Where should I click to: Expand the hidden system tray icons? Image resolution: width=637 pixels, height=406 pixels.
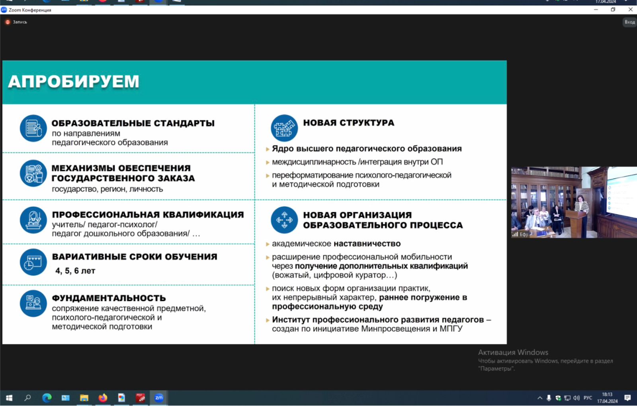tap(540, 398)
